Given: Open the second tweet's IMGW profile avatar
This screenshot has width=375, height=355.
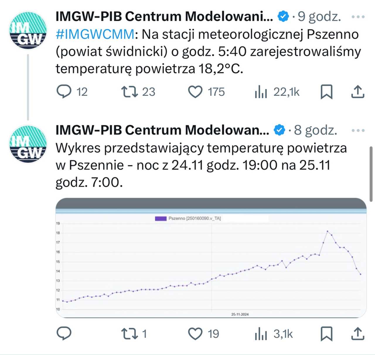Looking at the screenshot, I should [x=28, y=144].
